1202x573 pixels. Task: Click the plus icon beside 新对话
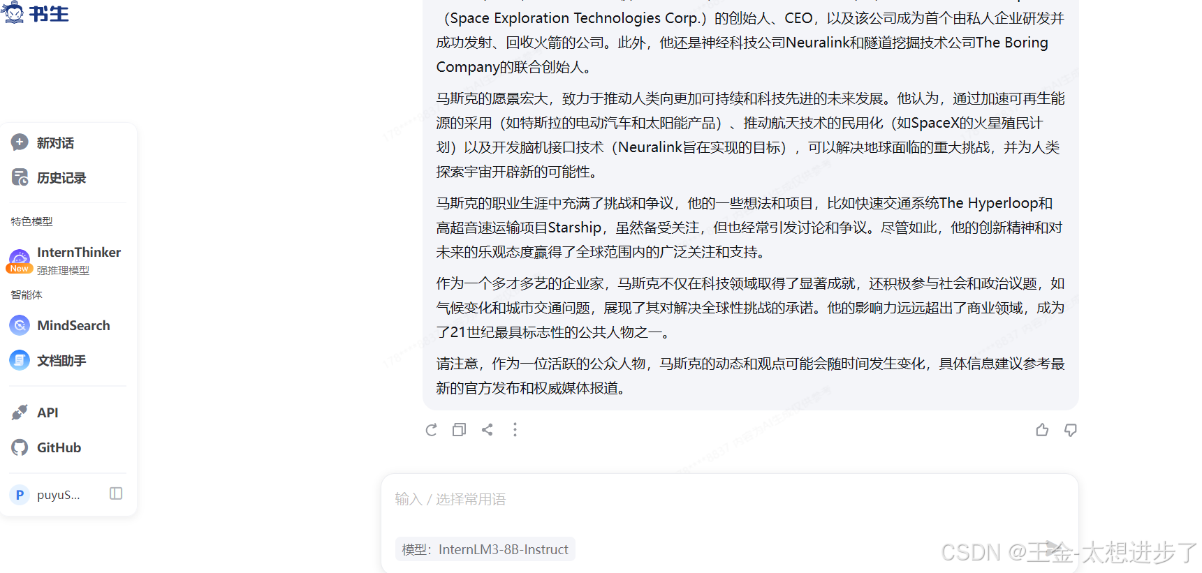(20, 142)
